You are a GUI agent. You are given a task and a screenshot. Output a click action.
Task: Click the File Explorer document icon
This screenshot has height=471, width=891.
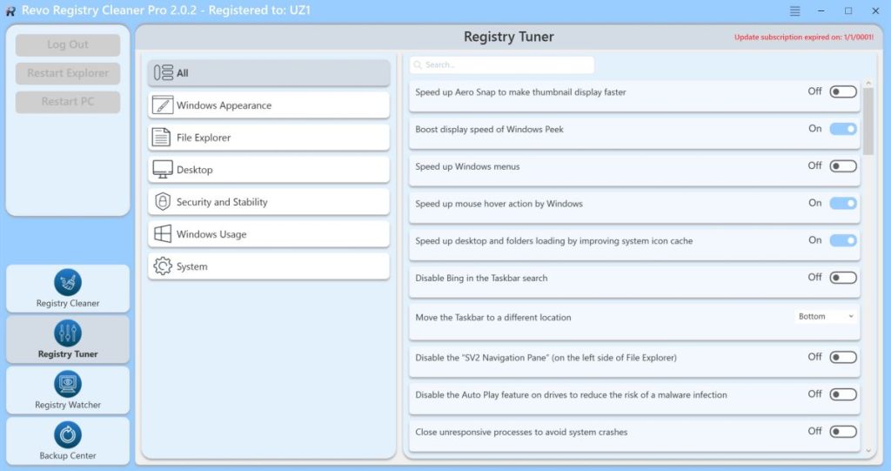click(162, 138)
